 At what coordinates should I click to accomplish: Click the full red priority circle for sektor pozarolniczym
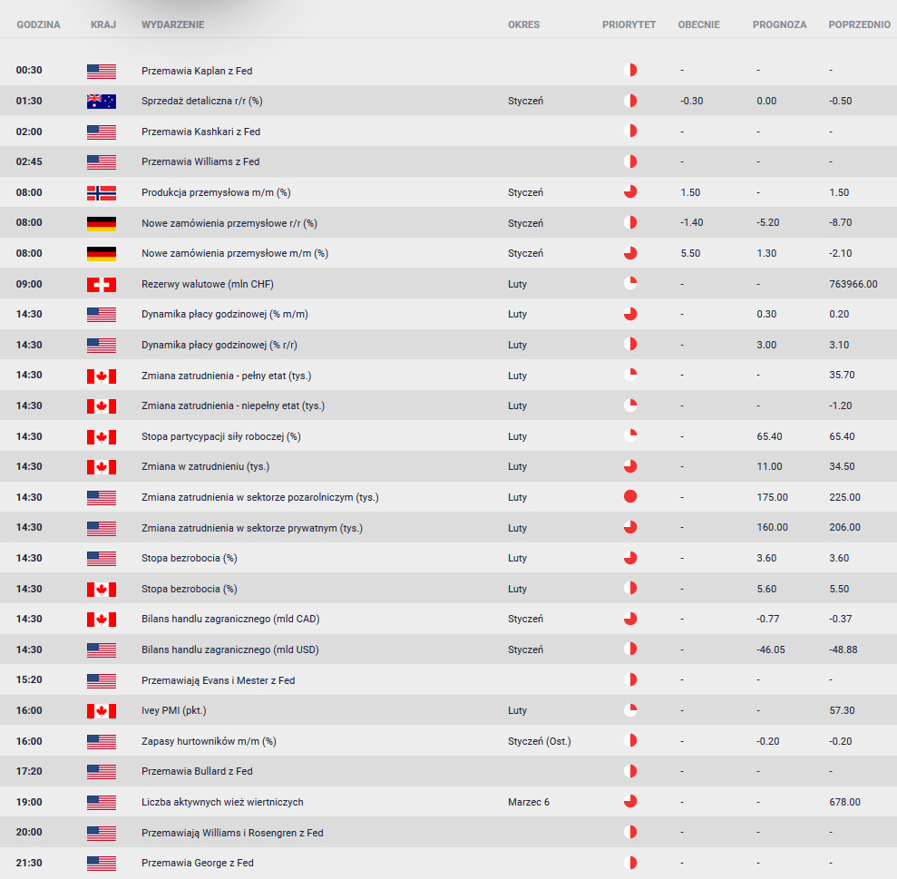(630, 497)
